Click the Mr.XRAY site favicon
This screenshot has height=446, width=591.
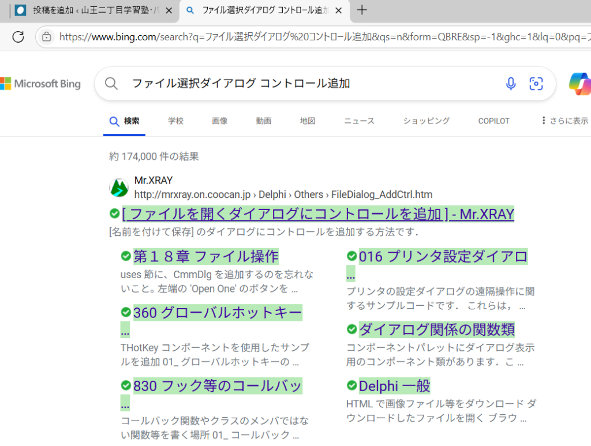click(x=119, y=188)
